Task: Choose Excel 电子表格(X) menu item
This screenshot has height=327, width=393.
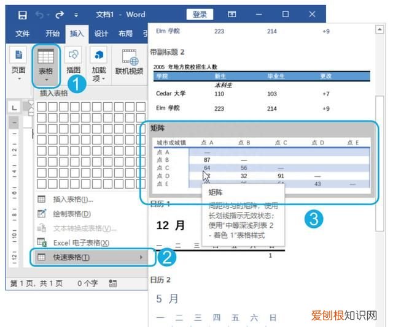Action: pyautogui.click(x=90, y=242)
